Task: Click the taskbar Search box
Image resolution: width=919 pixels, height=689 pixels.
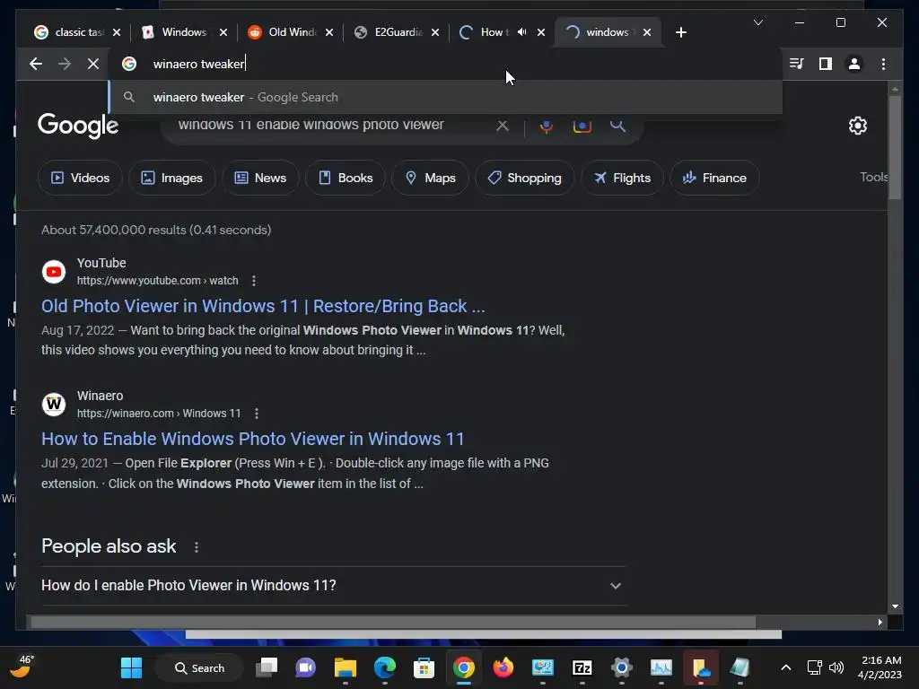Action: click(199, 667)
